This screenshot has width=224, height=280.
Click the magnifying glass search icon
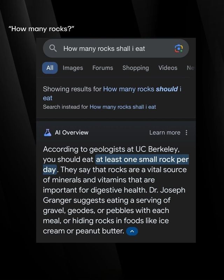(x=53, y=49)
